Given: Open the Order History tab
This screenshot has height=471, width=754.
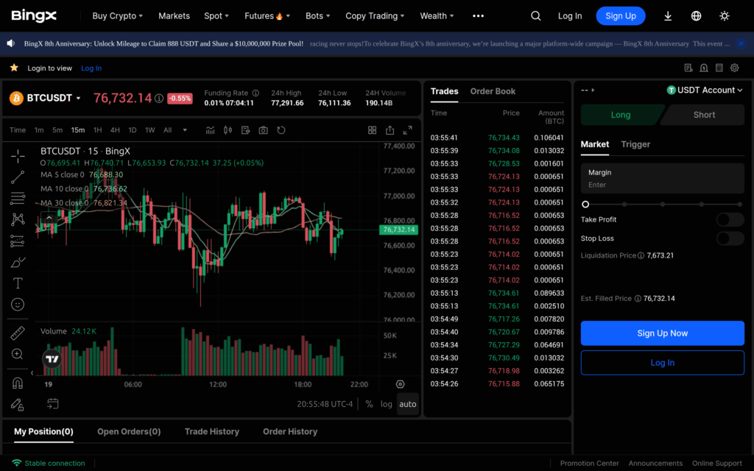Looking at the screenshot, I should (x=290, y=431).
